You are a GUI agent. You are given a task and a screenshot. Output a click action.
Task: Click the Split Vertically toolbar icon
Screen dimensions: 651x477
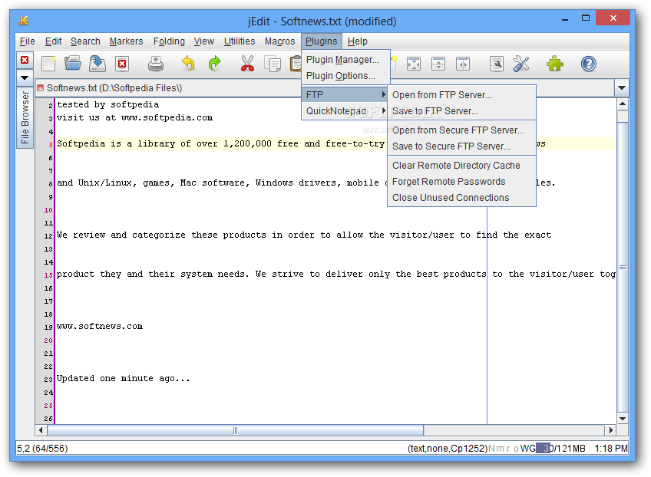pos(462,64)
